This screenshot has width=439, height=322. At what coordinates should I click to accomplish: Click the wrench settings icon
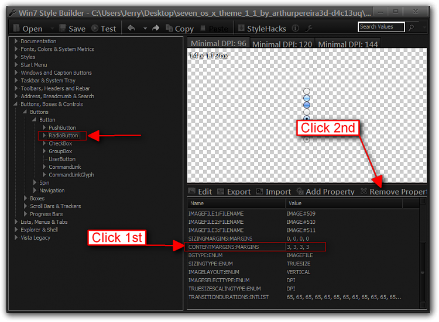(308, 28)
